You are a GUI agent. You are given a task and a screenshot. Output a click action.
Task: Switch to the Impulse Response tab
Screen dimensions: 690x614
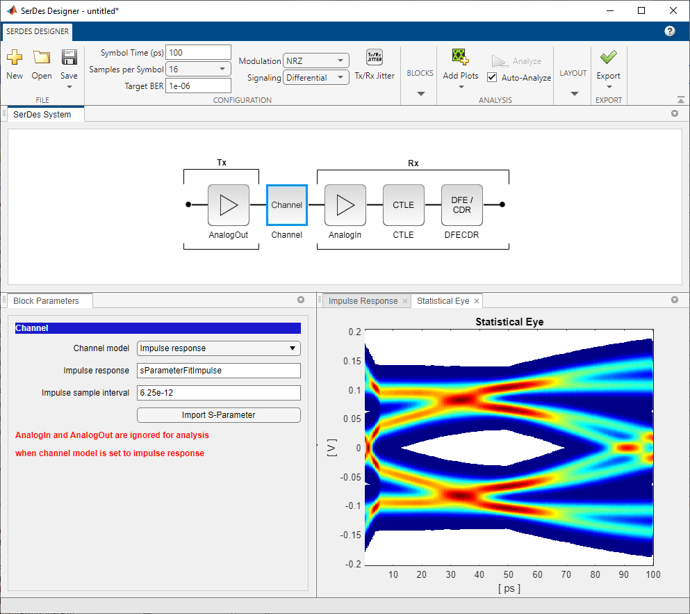click(363, 301)
